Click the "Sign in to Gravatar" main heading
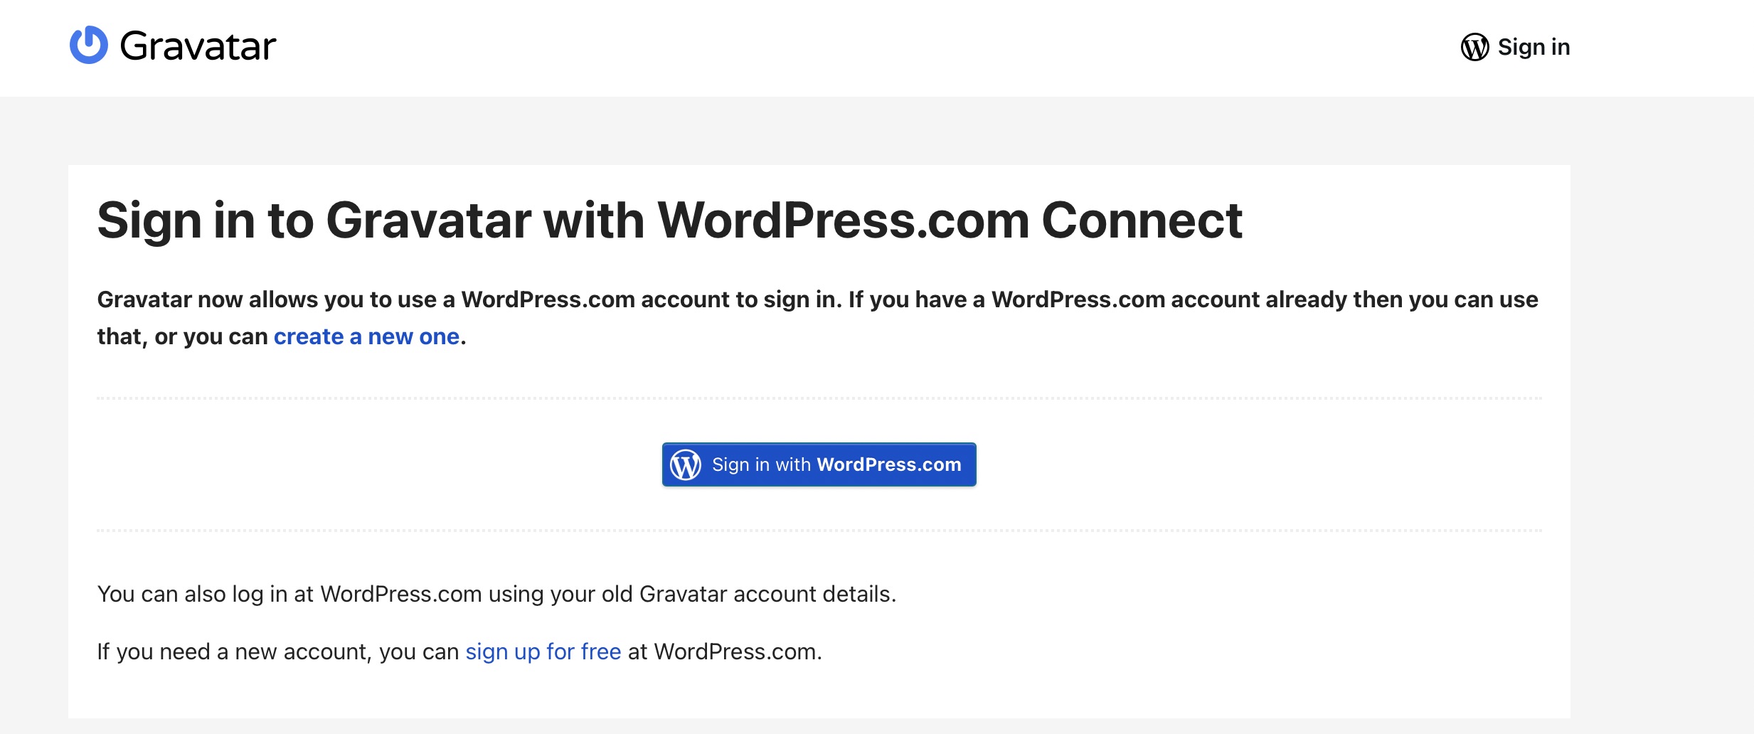This screenshot has width=1754, height=734. 669,220
